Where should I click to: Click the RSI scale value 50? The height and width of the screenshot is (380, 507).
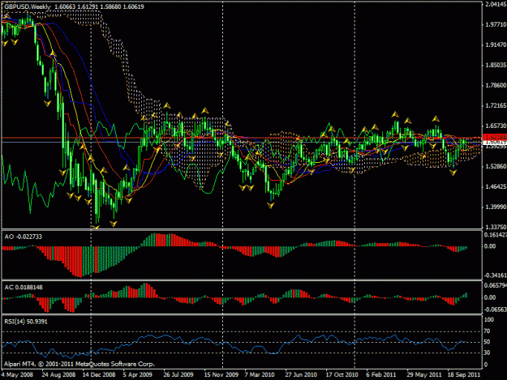click(x=488, y=342)
